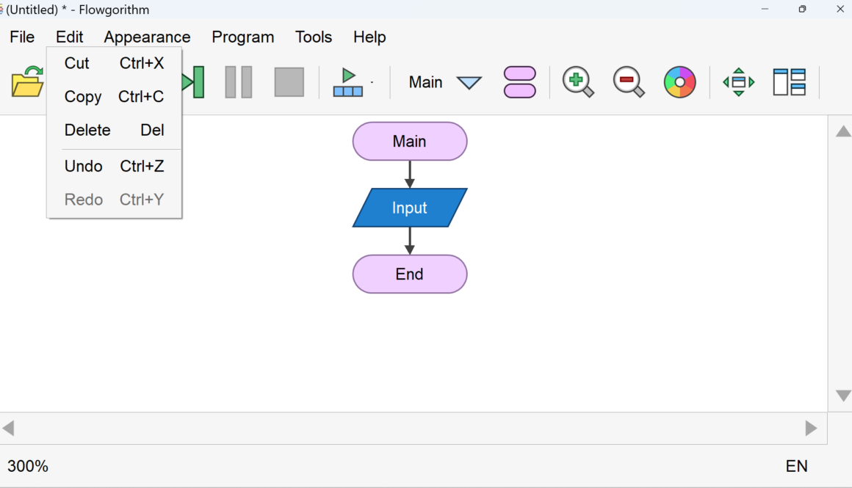Select the Main terminal shape
This screenshot has height=488, width=852.
pos(410,141)
